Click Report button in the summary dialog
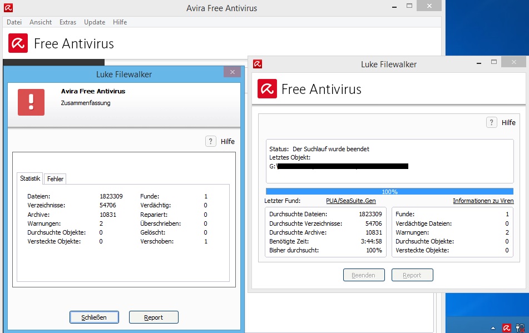This screenshot has height=333, width=529. tap(154, 317)
